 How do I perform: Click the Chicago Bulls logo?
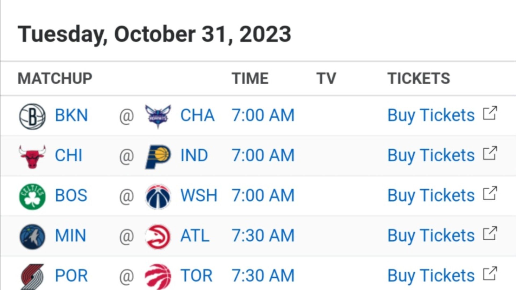pyautogui.click(x=32, y=157)
